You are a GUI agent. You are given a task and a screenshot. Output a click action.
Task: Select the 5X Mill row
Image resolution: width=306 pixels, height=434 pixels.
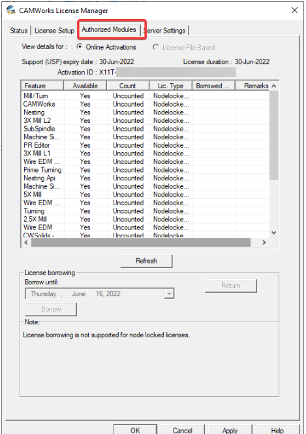145,194
